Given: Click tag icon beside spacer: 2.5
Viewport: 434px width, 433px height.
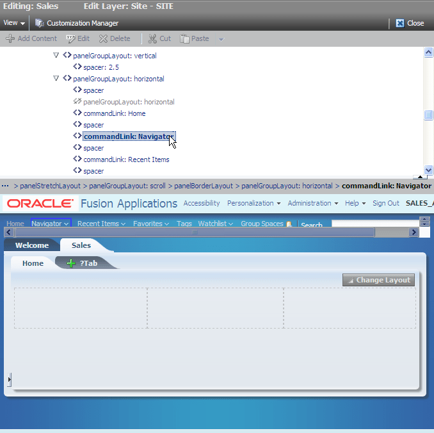Looking at the screenshot, I should click(77, 67).
